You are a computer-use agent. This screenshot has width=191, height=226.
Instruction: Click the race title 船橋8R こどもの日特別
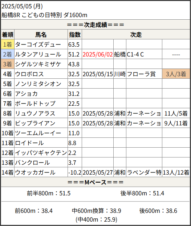pyautogui.click(x=32, y=15)
